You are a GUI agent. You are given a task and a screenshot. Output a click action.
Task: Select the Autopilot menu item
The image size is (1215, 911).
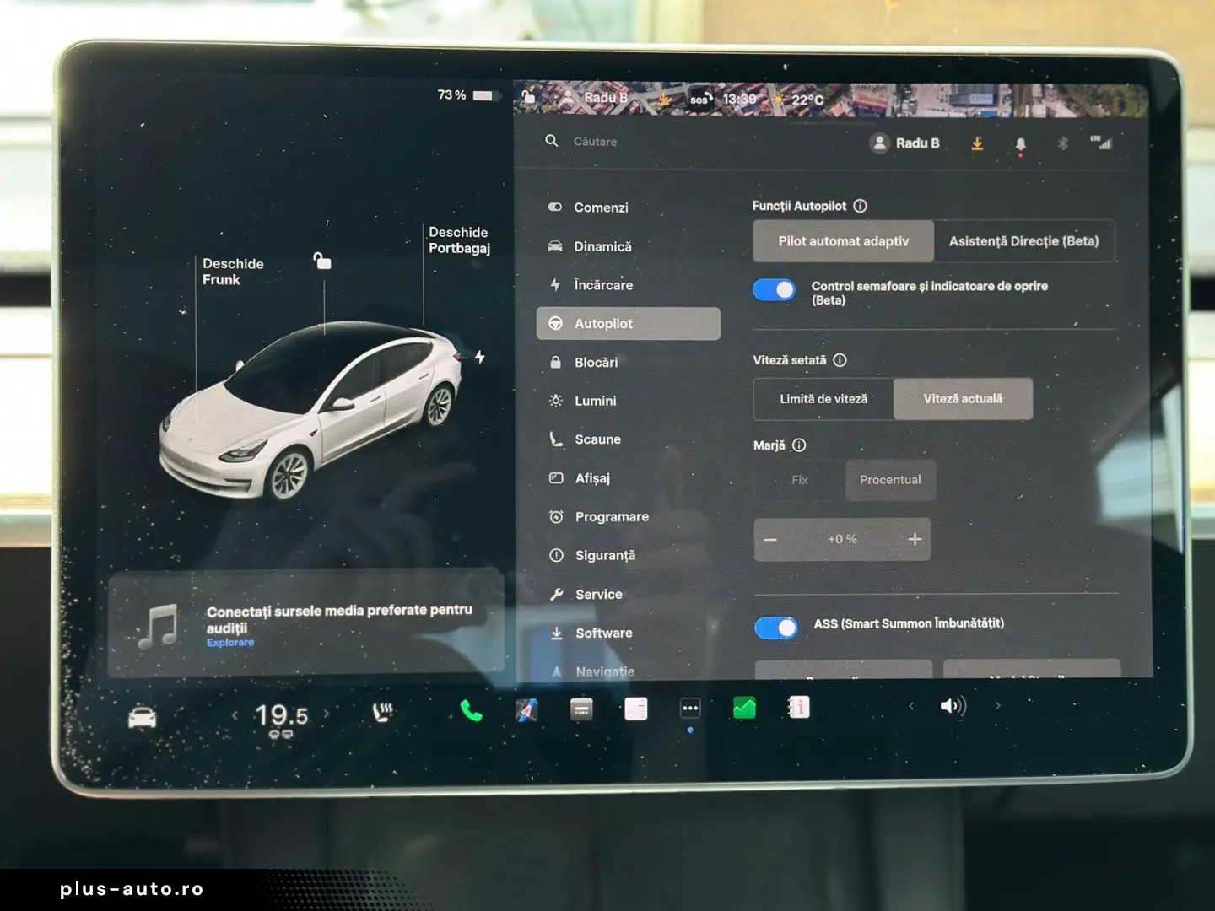629,324
